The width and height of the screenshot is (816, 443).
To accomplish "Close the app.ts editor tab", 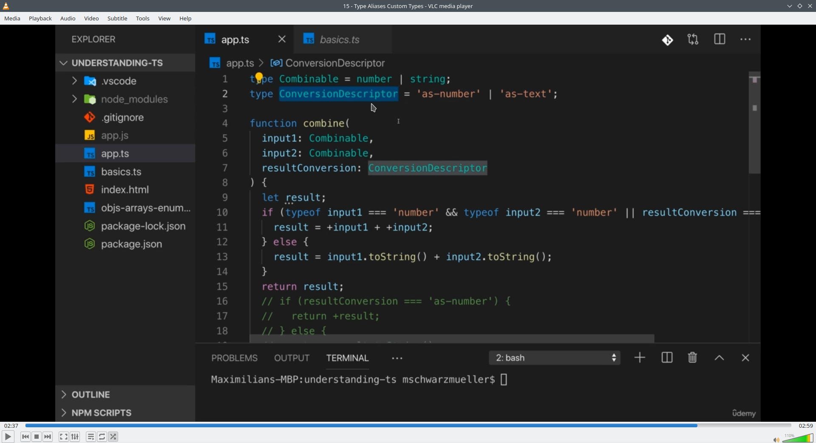I will (282, 39).
